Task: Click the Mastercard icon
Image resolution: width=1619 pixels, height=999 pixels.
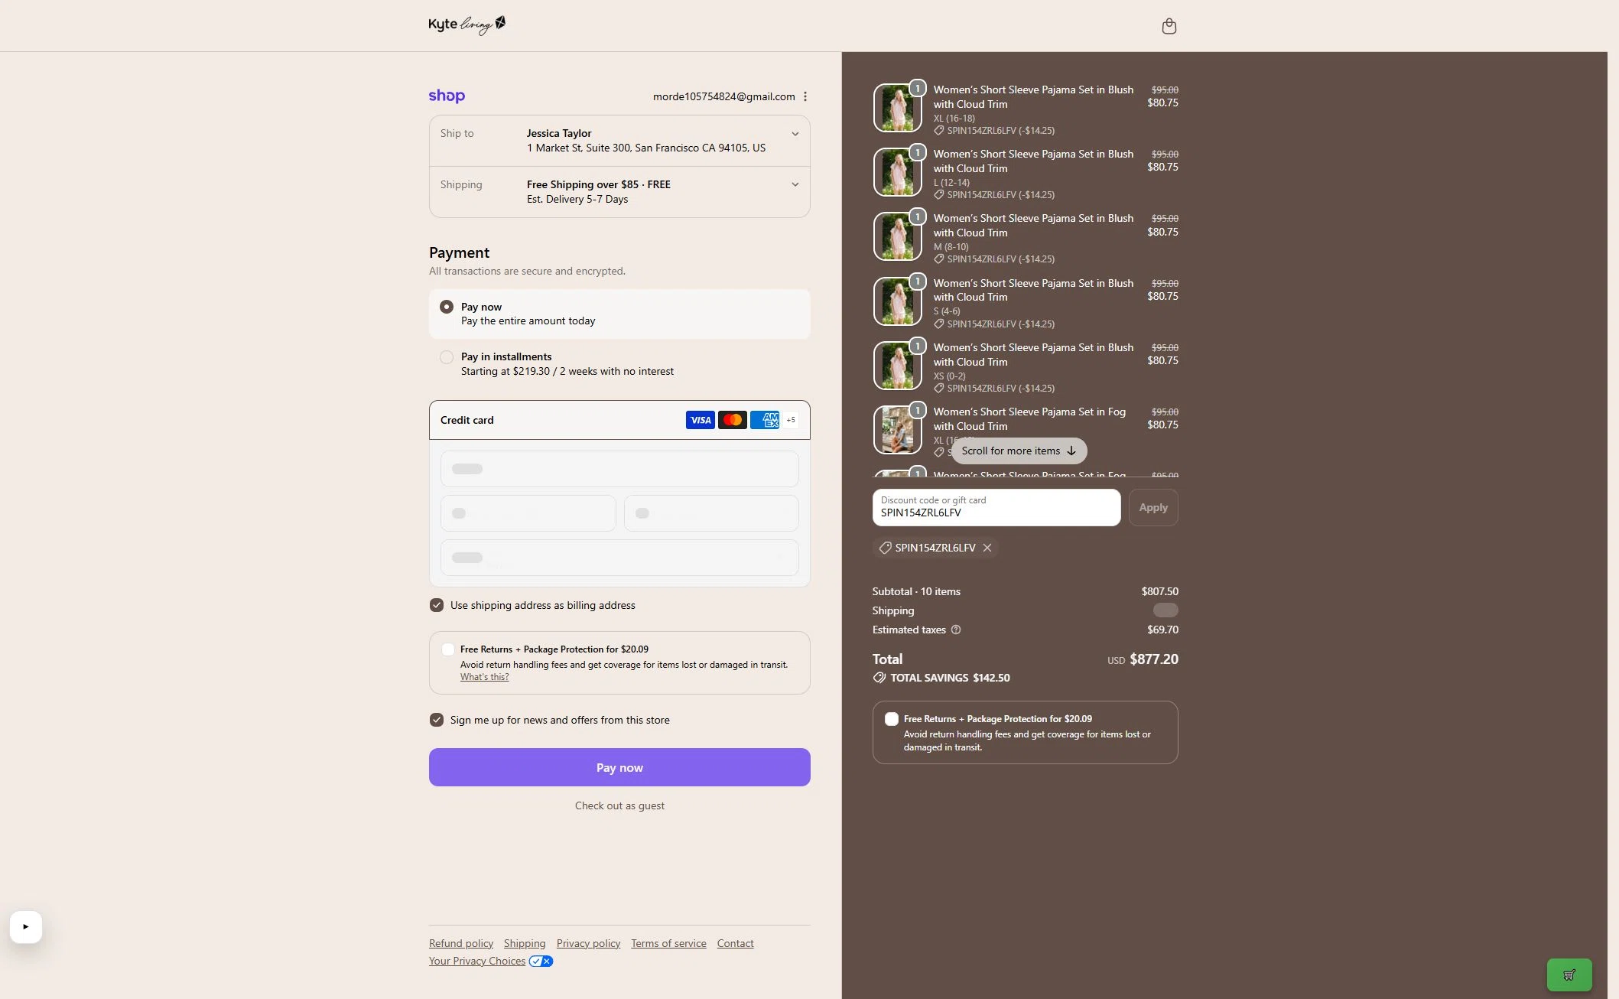Action: pos(732,420)
